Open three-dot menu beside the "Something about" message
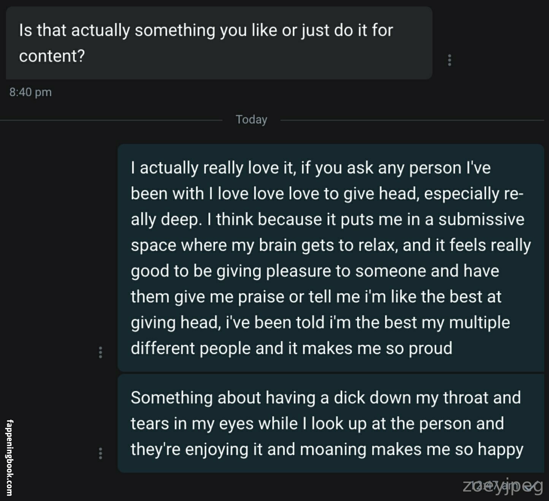549x501 pixels. 100,453
